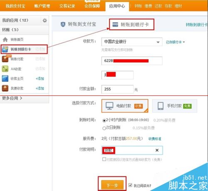Select 2小时内到账 arrival option

[104, 121]
